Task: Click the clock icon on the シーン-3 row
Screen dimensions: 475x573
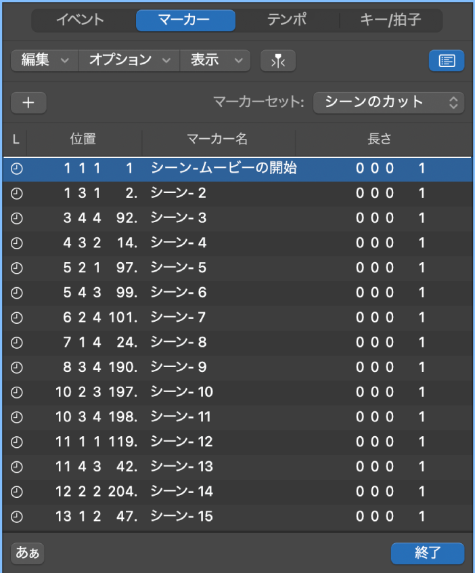Action: (x=16, y=218)
